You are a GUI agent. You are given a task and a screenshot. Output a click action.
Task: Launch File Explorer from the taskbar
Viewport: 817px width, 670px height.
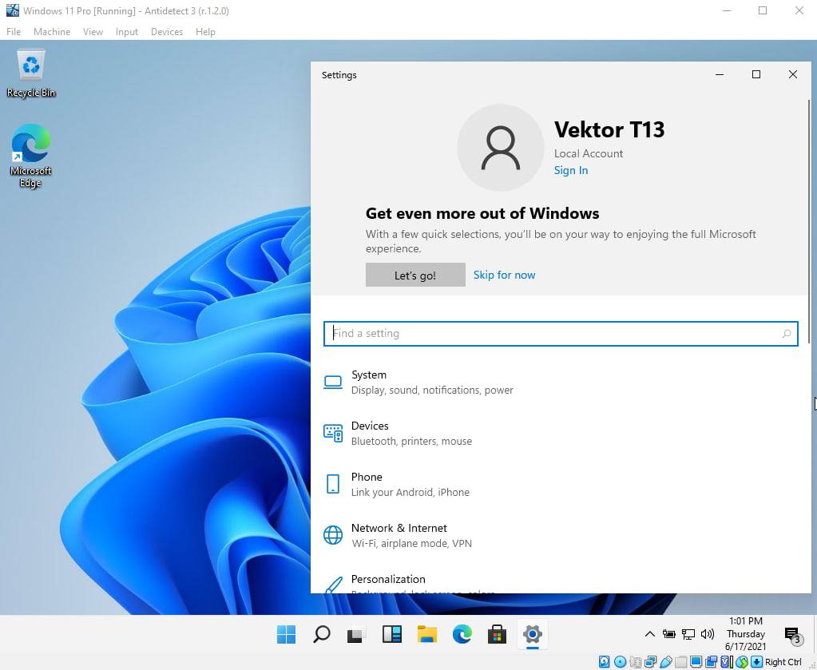(426, 635)
